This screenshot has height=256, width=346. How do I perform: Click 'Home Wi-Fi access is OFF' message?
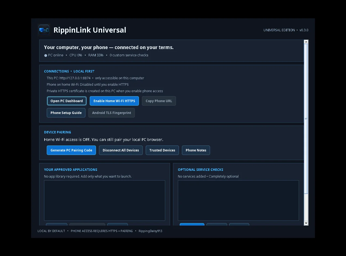coord(104,140)
